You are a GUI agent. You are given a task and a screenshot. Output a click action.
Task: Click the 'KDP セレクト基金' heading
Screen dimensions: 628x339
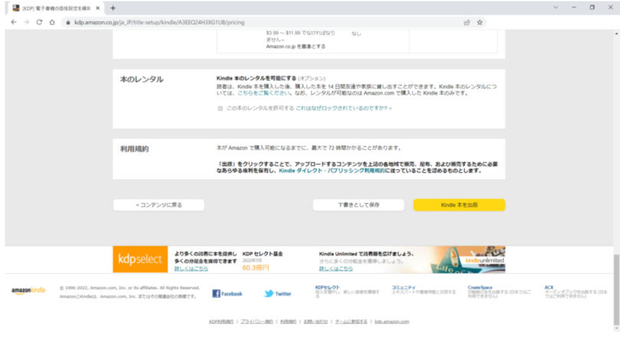coord(263,253)
